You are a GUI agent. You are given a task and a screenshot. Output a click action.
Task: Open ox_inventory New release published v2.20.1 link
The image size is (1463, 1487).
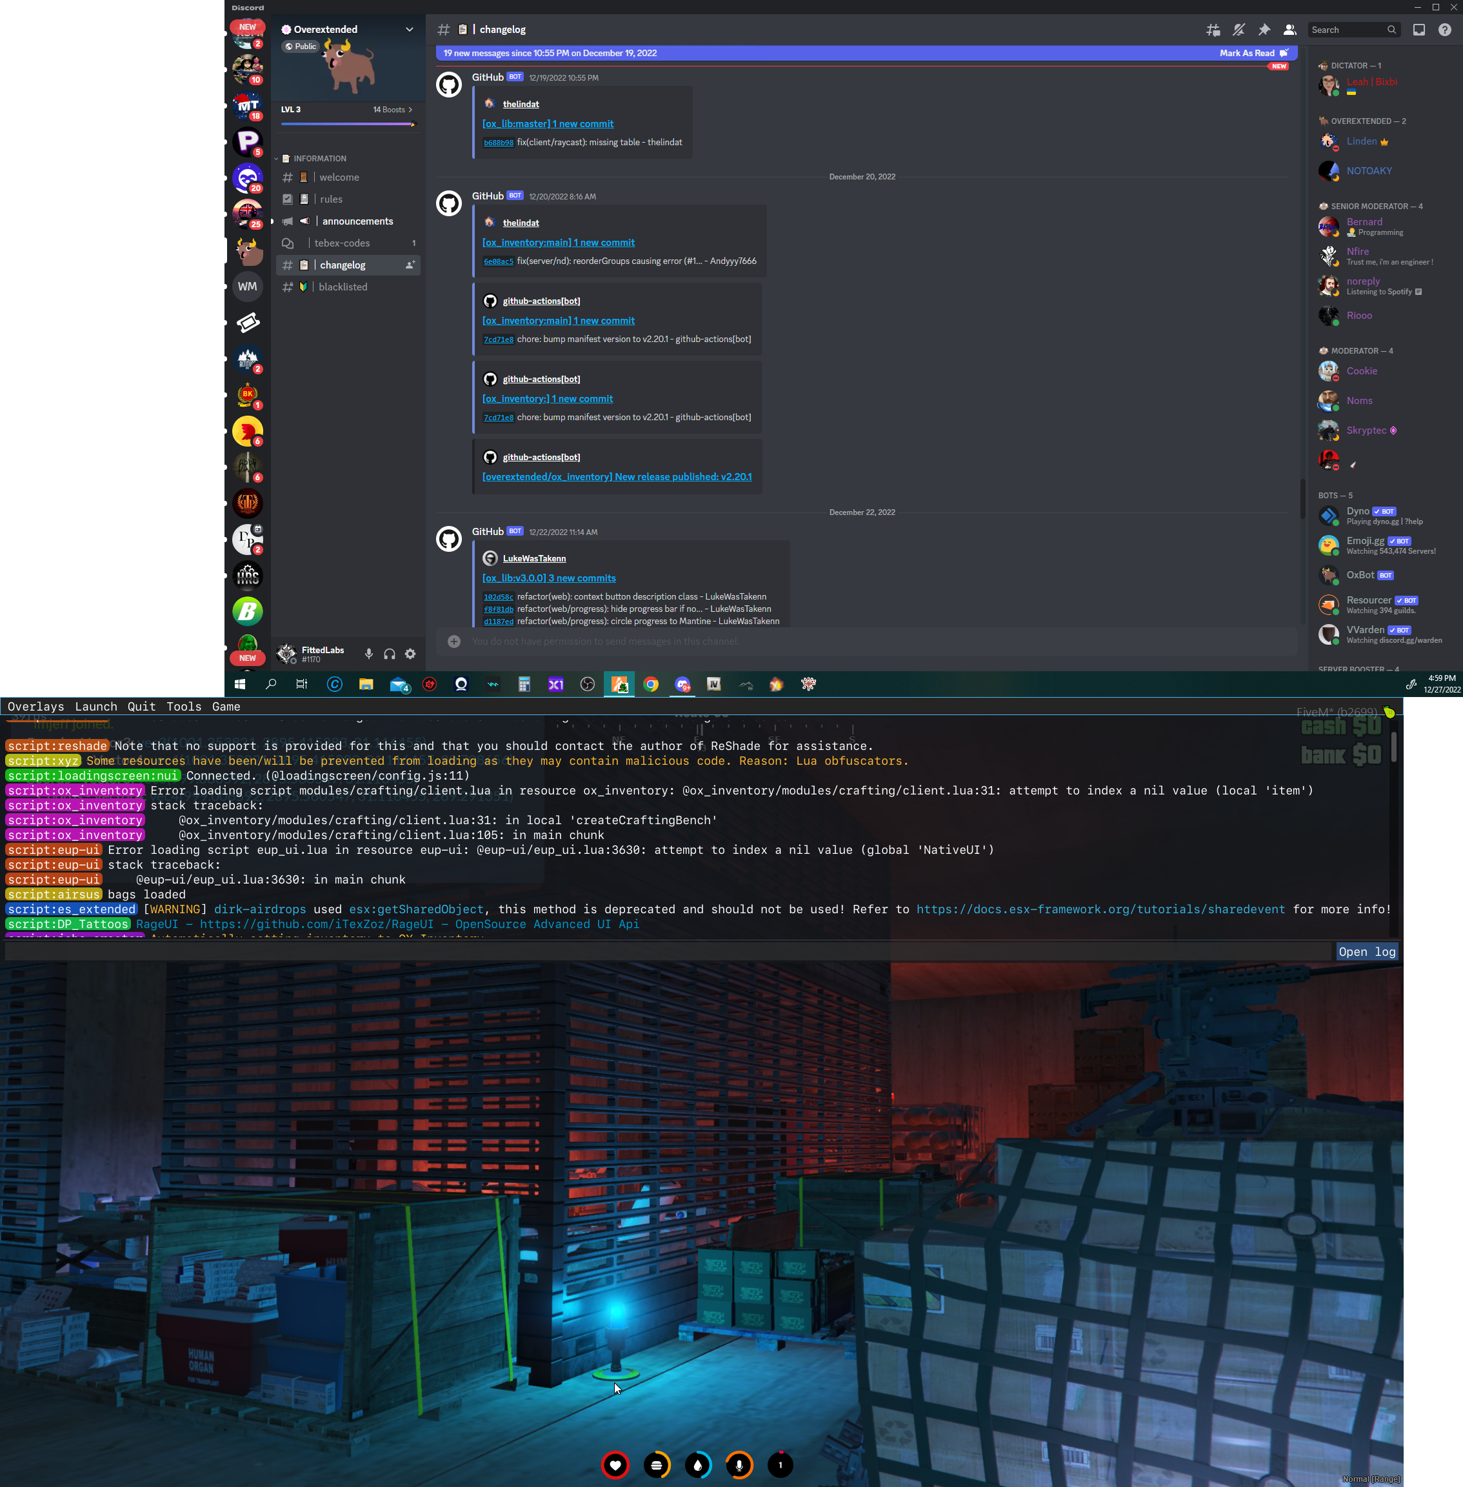[x=617, y=477]
